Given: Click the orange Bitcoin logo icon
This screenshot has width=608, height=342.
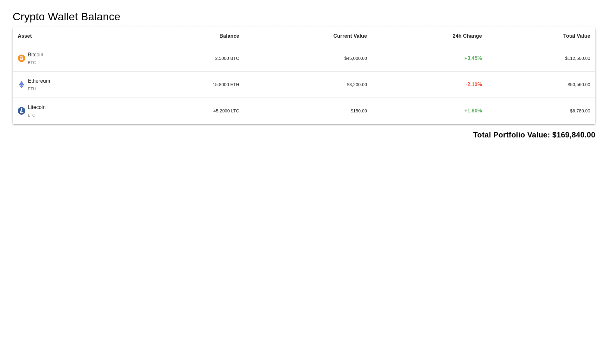Looking at the screenshot, I should [x=22, y=58].
